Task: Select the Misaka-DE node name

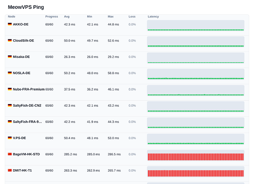Action: 21,57
